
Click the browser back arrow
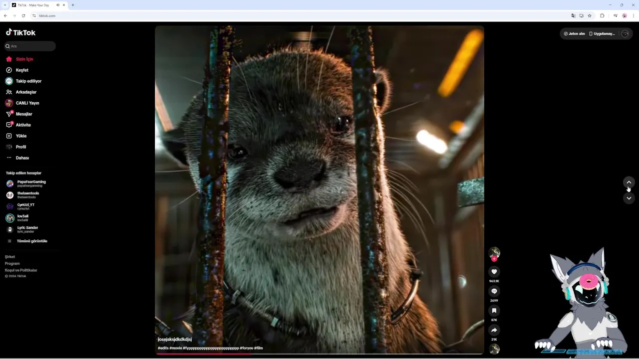5,15
